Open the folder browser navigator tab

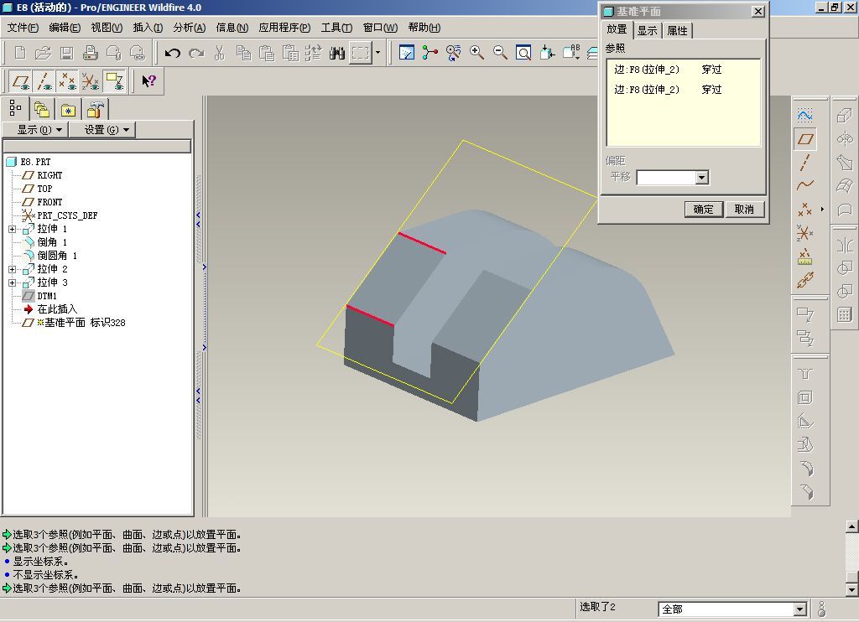(42, 109)
